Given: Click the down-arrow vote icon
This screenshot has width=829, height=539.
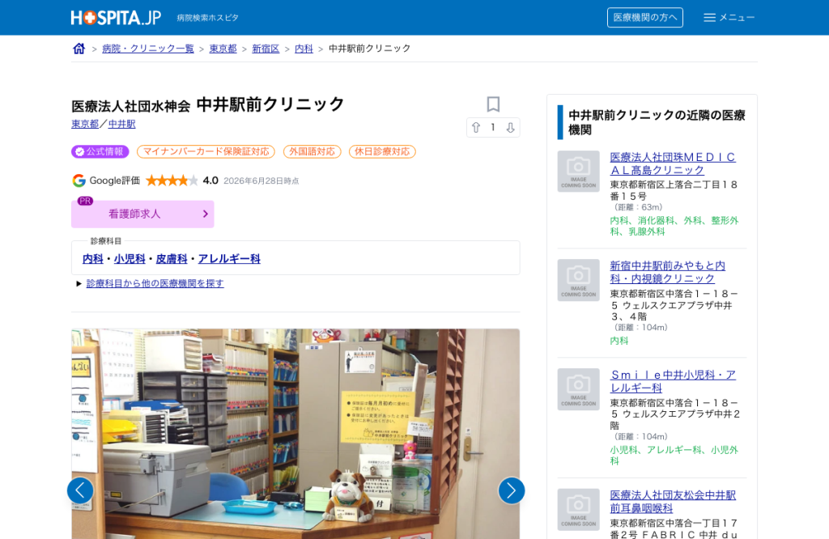Looking at the screenshot, I should click(510, 127).
